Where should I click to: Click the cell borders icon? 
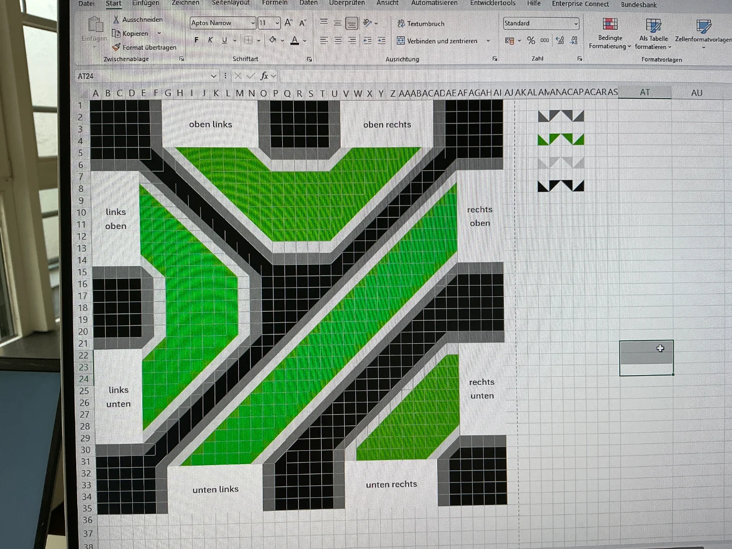pos(248,40)
